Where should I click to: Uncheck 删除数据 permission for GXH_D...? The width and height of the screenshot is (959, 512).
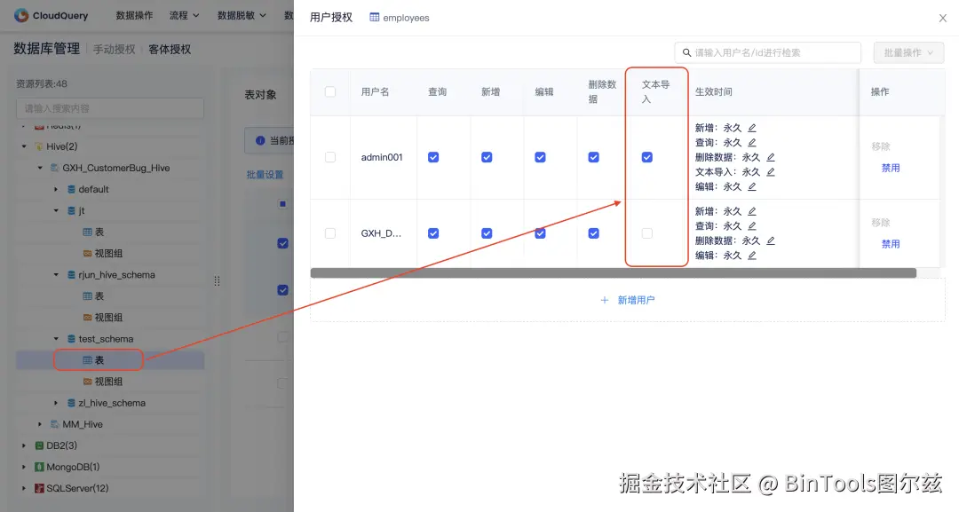[x=593, y=233]
